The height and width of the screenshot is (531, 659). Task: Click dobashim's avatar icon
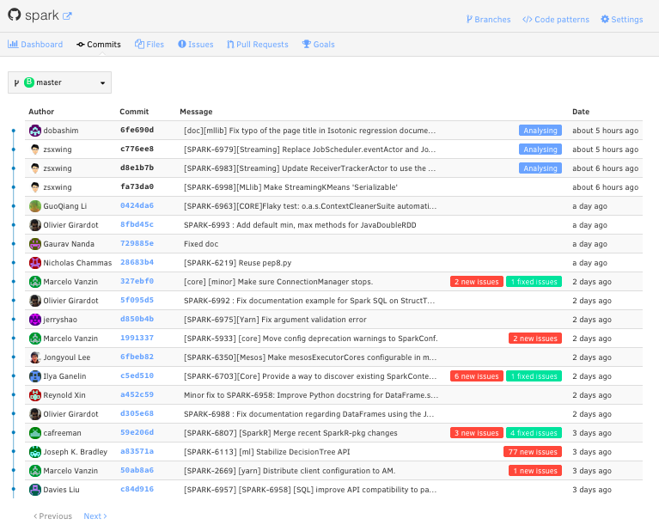coord(35,131)
